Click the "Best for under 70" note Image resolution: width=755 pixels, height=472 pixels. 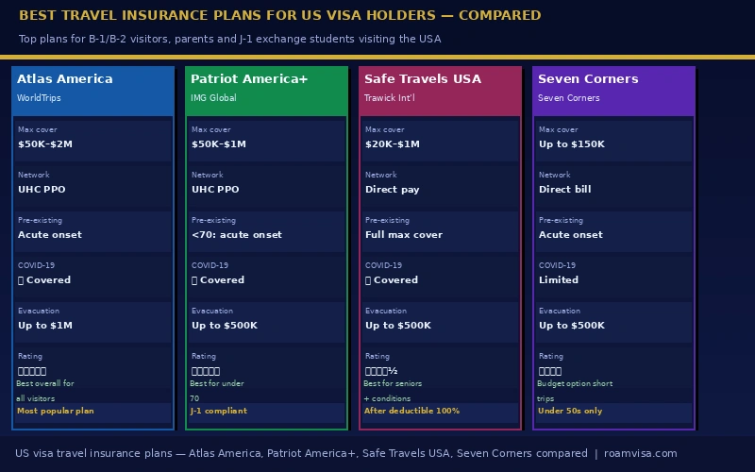(217, 391)
